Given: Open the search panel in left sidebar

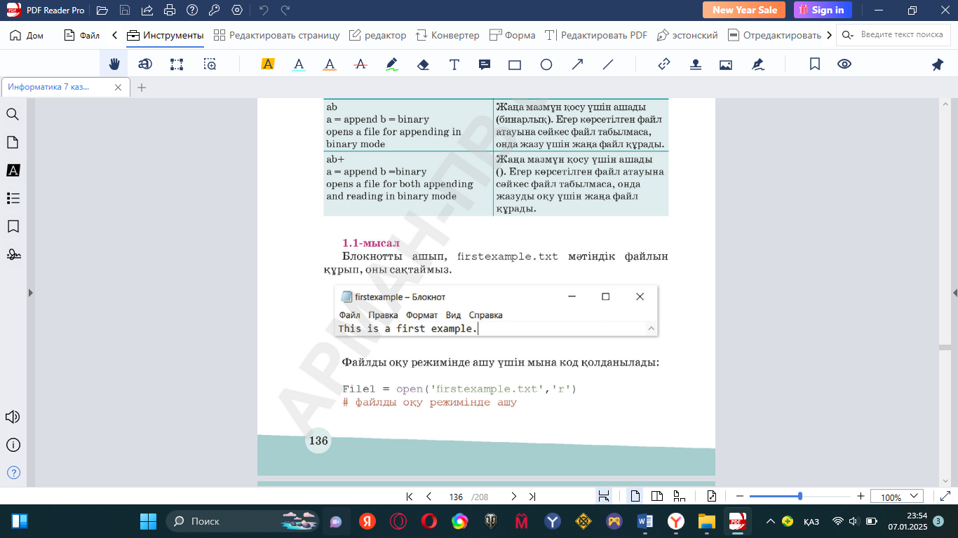Looking at the screenshot, I should (13, 114).
